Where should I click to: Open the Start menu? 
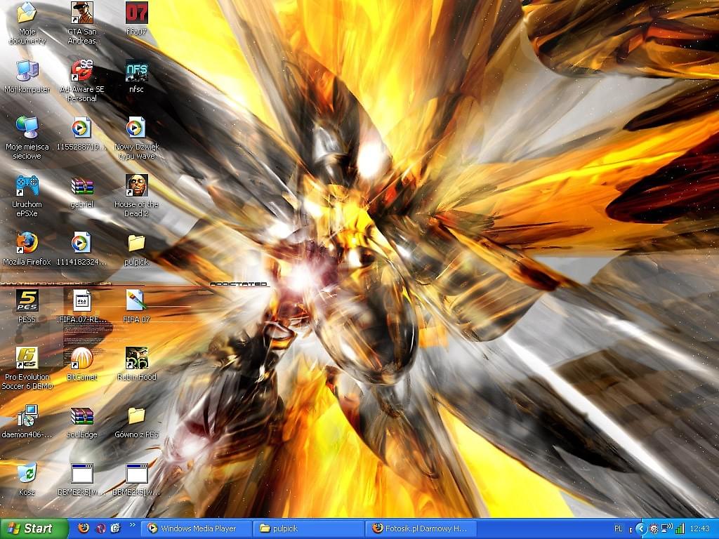pos(34,528)
